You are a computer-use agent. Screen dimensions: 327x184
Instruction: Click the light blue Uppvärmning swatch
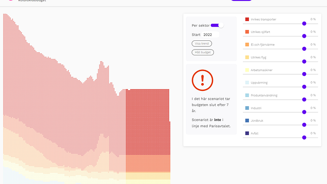point(247,83)
